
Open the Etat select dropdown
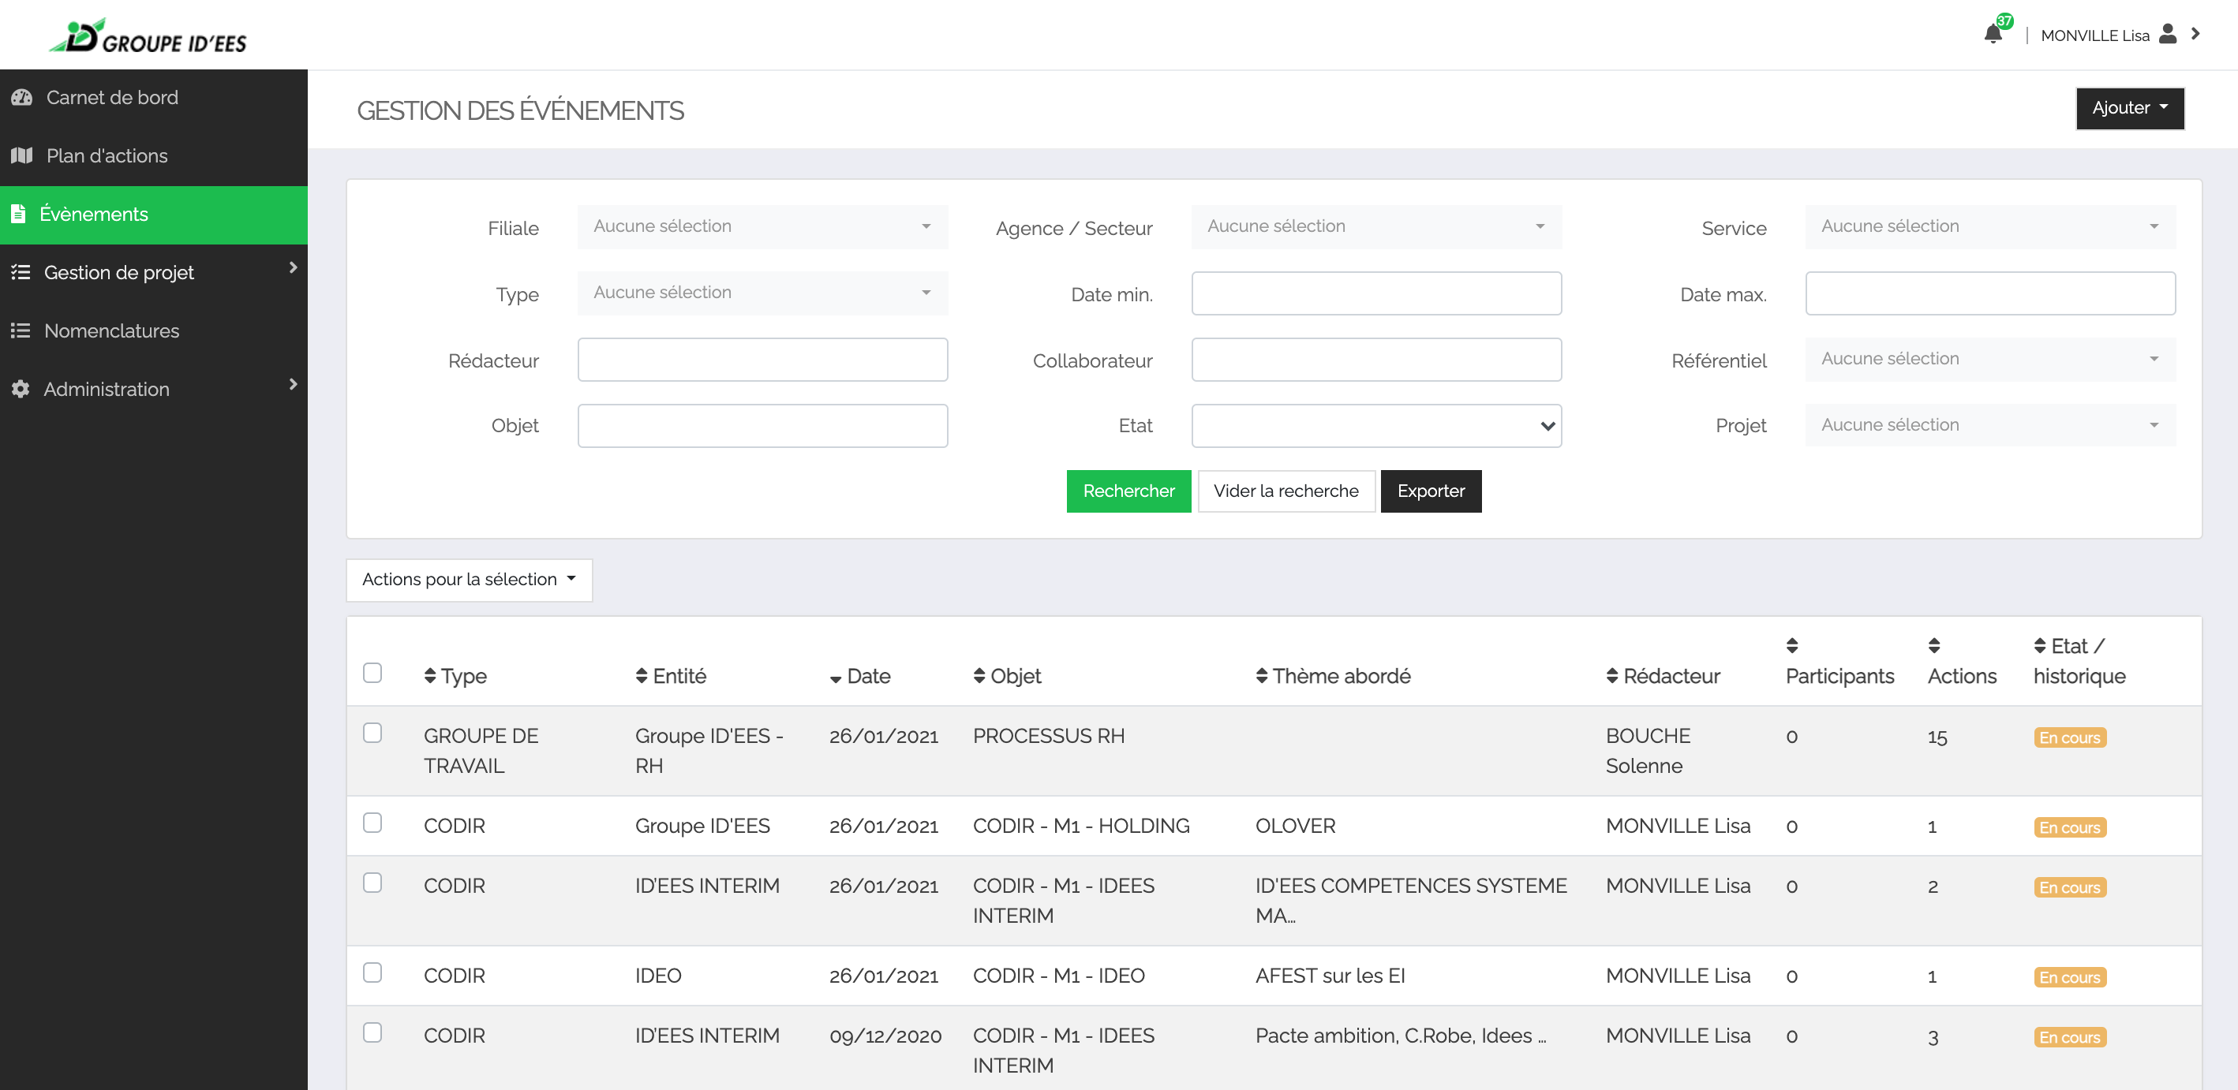click(1375, 426)
